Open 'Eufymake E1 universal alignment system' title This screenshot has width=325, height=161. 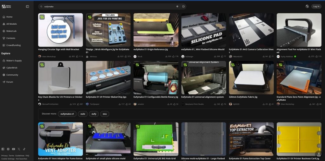(x=202, y=97)
